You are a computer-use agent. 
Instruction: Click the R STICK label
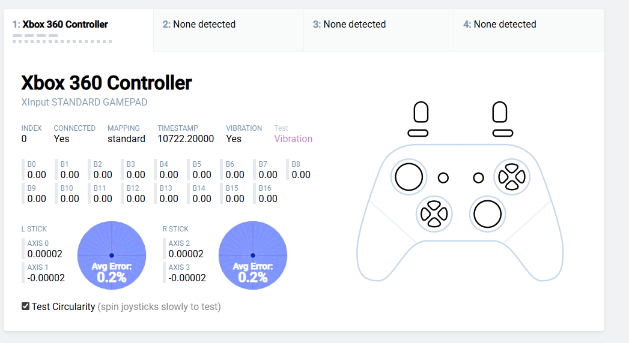click(175, 229)
